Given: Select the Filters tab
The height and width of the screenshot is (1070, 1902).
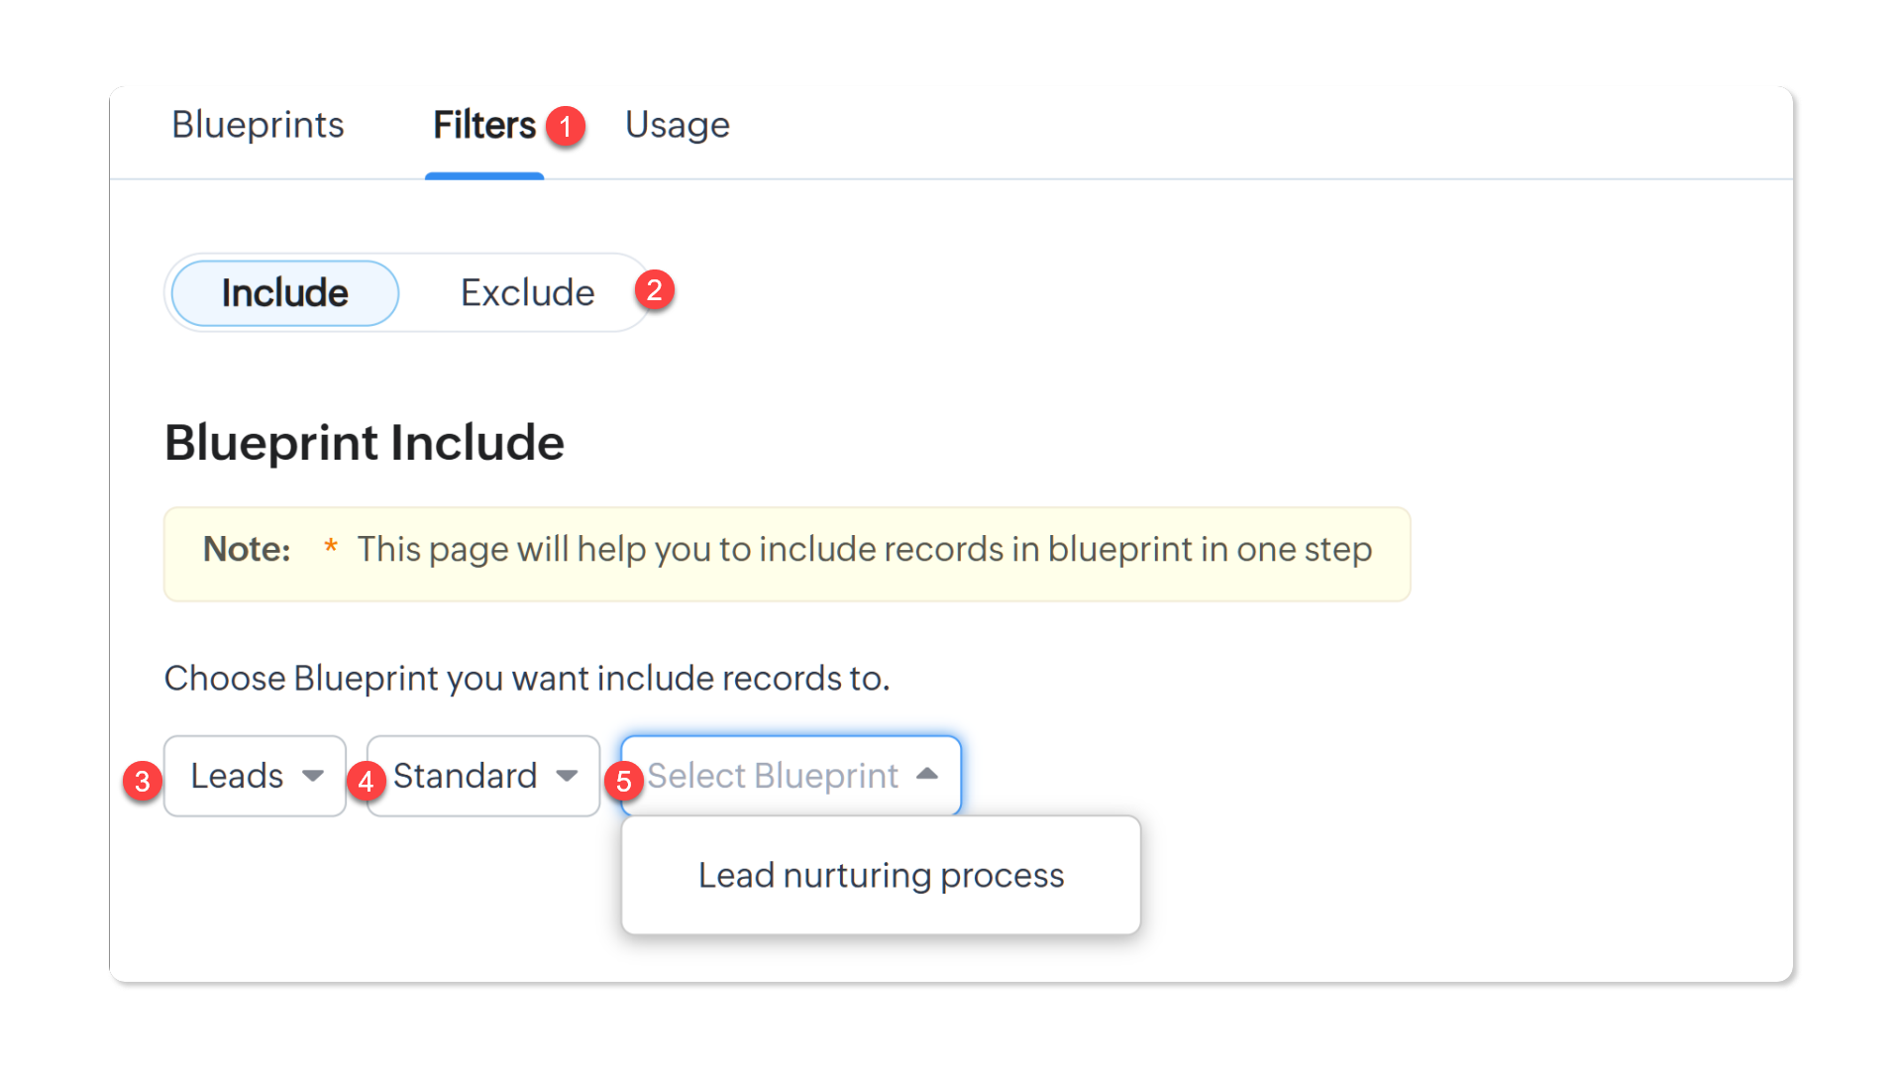Looking at the screenshot, I should click(484, 125).
